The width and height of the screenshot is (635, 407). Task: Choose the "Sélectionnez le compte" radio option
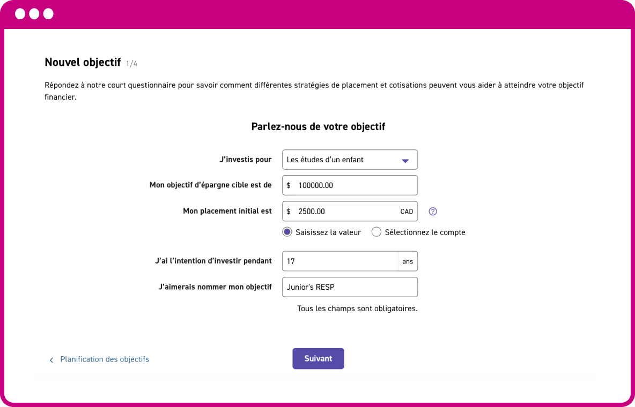(x=376, y=232)
